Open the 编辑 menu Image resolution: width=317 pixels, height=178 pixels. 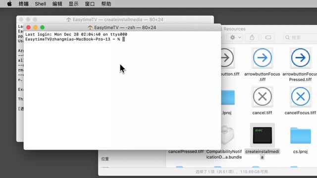tap(57, 4)
